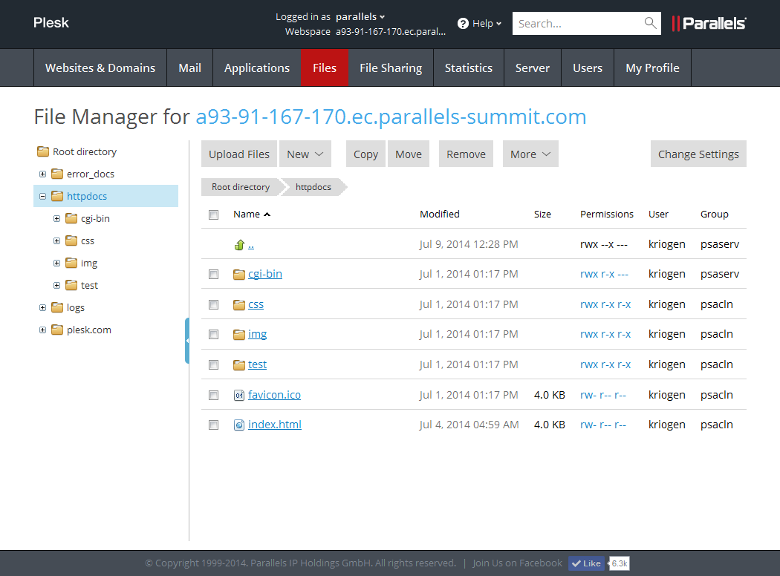Image resolution: width=780 pixels, height=576 pixels.
Task: Expand the plesk.com tree node
Action: (x=43, y=330)
